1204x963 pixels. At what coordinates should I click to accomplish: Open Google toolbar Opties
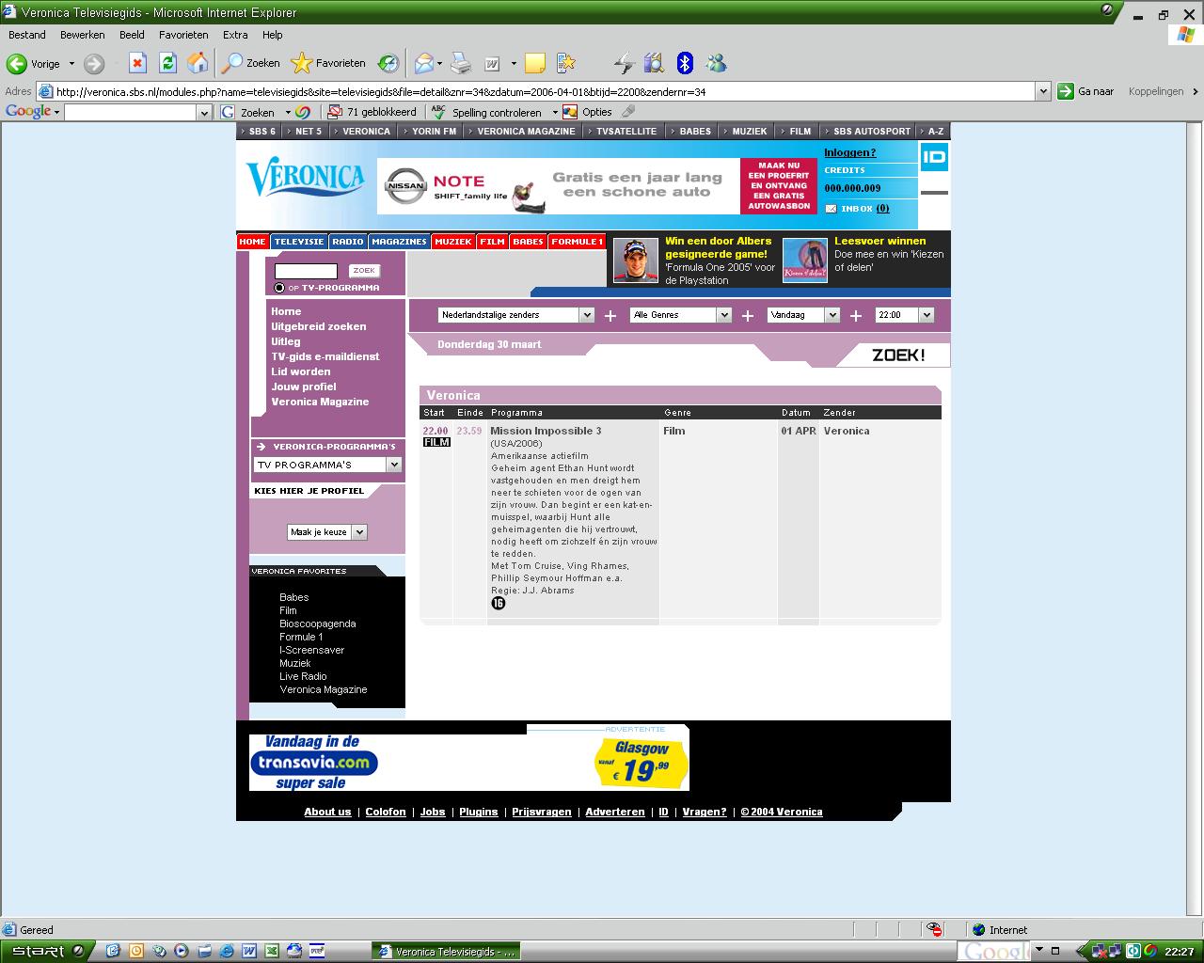pyautogui.click(x=588, y=112)
